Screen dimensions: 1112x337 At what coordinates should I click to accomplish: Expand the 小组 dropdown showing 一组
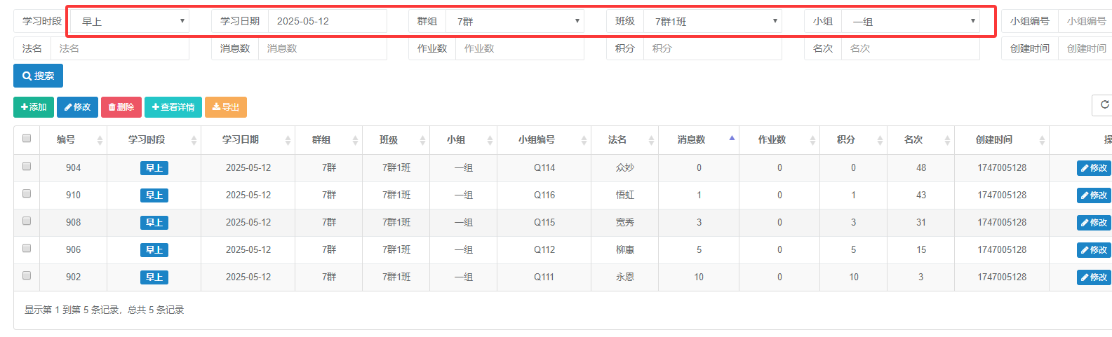pyautogui.click(x=911, y=22)
